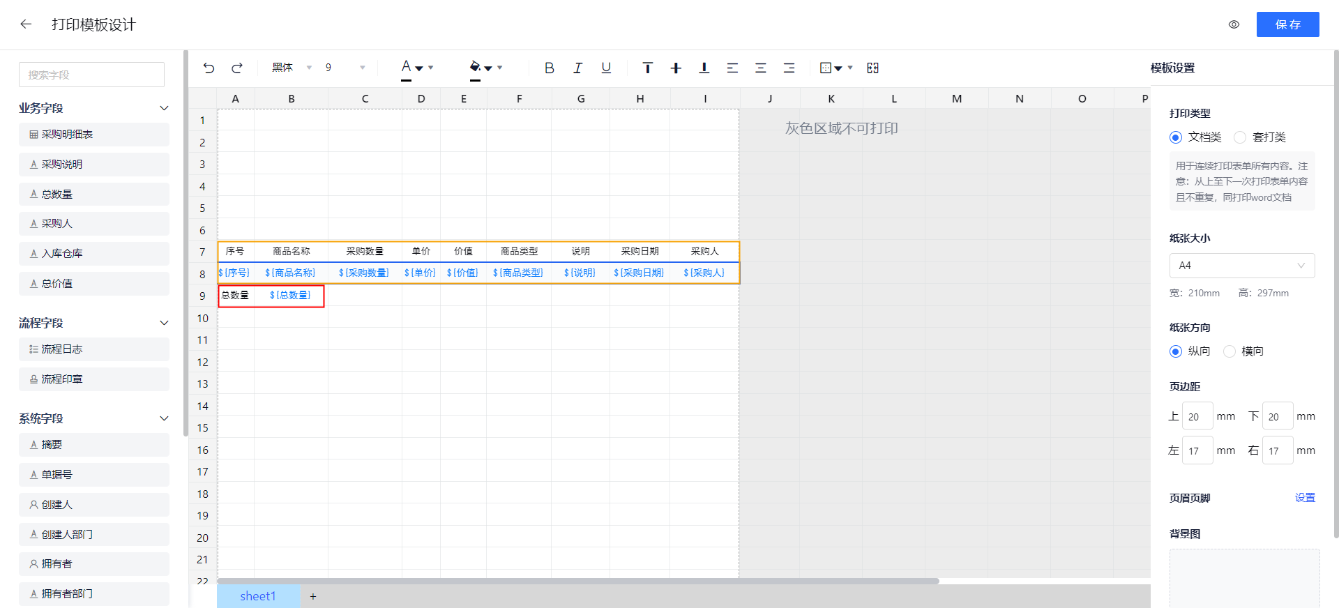Align text center horizontally
1339x608 pixels.
point(761,68)
